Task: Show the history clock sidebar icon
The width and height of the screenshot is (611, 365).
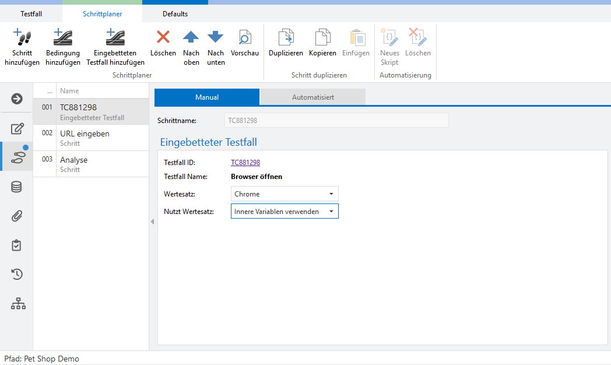Action: point(17,274)
